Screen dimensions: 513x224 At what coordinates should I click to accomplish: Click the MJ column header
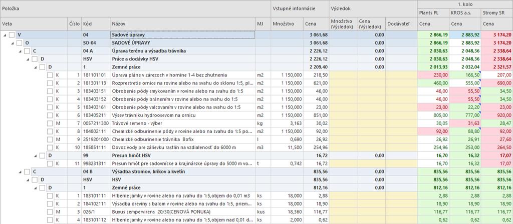pyautogui.click(x=263, y=24)
